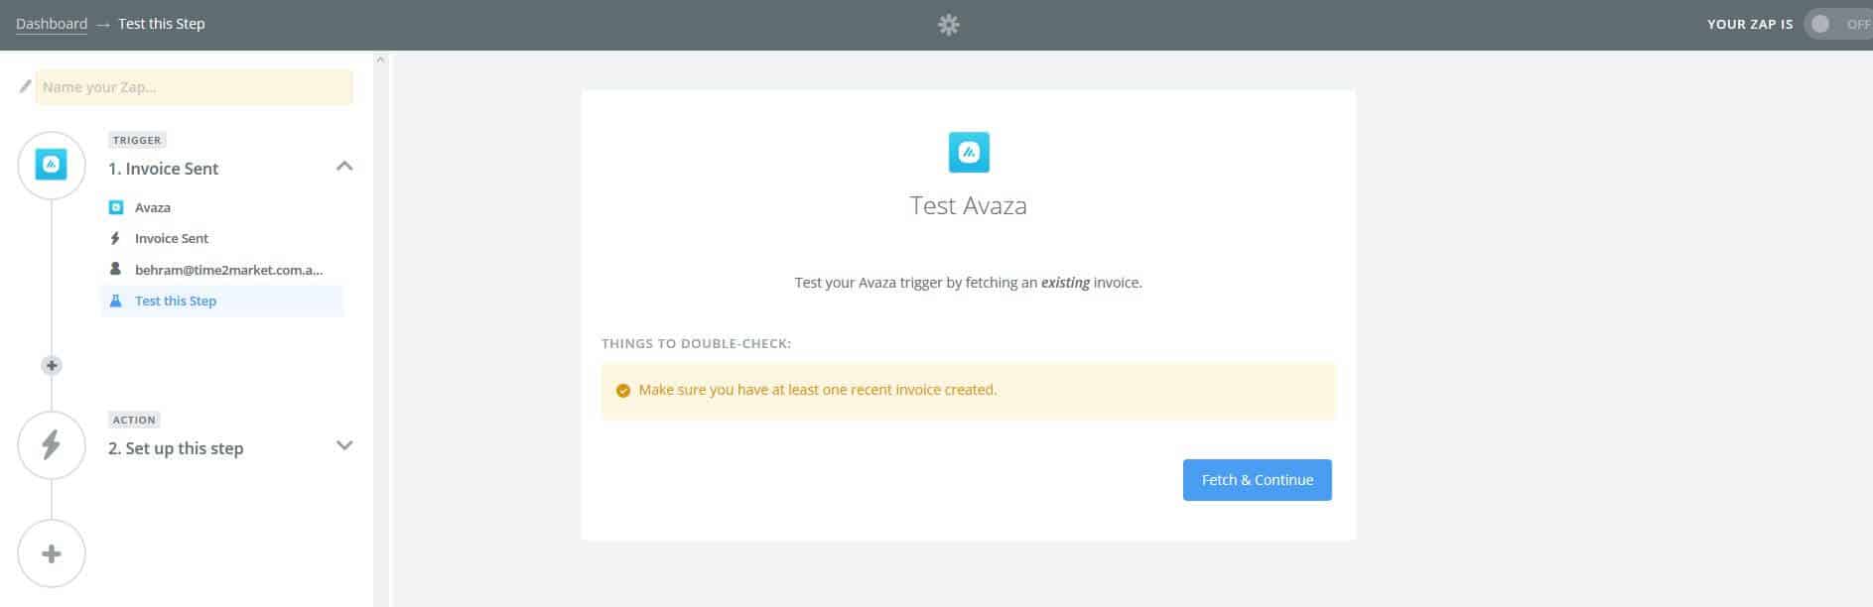Click the 2. Set up this step heading
This screenshot has width=1873, height=607.
click(x=176, y=448)
